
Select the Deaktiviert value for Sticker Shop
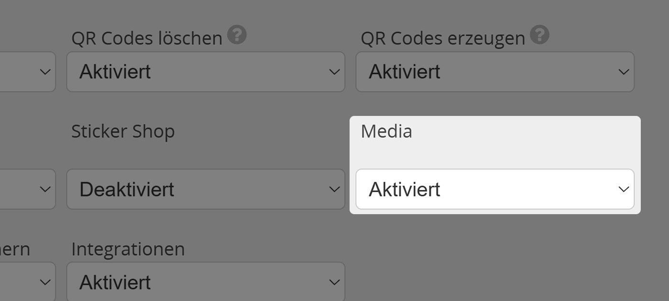click(x=127, y=189)
